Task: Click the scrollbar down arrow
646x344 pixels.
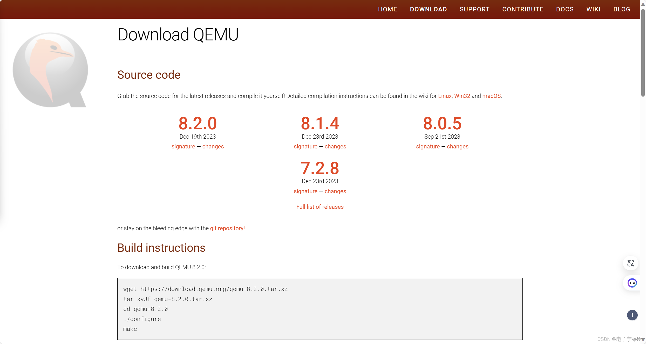Action: tap(643, 339)
